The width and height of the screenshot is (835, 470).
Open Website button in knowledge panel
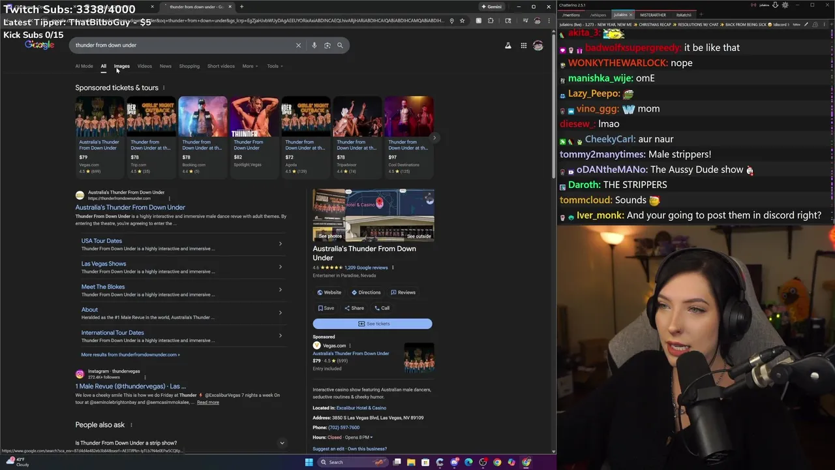(329, 292)
